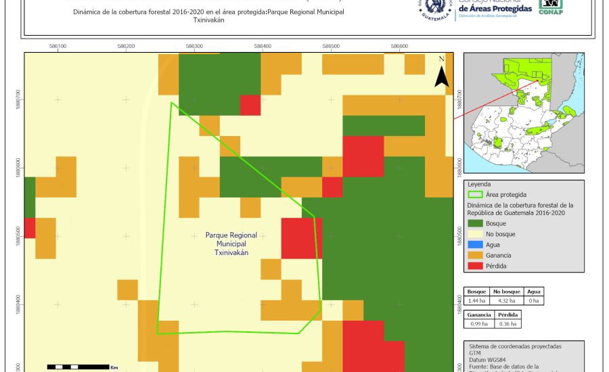The width and height of the screenshot is (609, 372).
Task: Click the 0.36 ha Pérdida value
Action: click(507, 325)
